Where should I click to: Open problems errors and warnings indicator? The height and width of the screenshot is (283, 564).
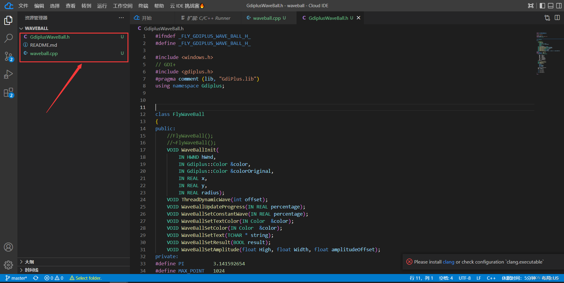(54, 278)
